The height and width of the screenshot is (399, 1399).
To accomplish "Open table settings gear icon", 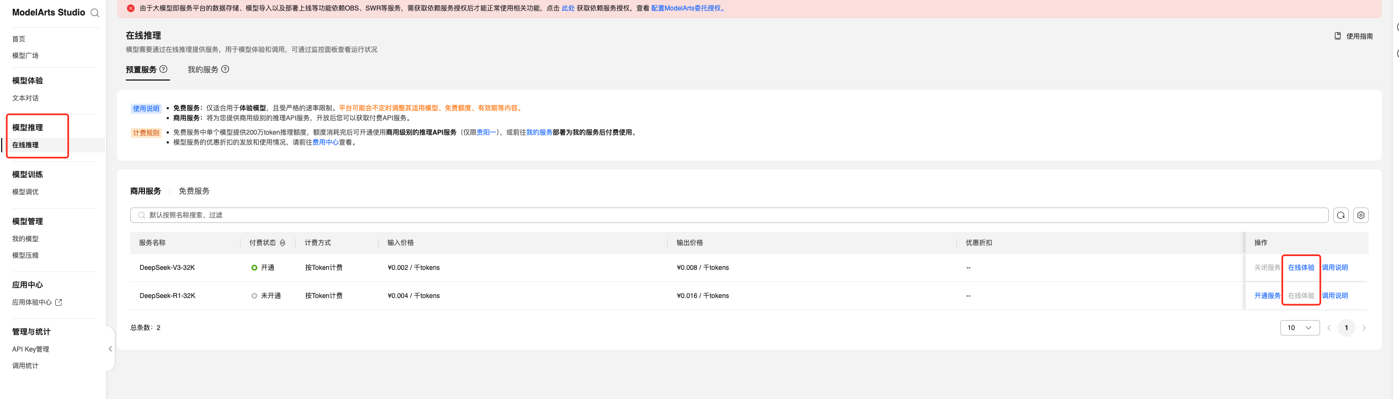I will pyautogui.click(x=1361, y=215).
